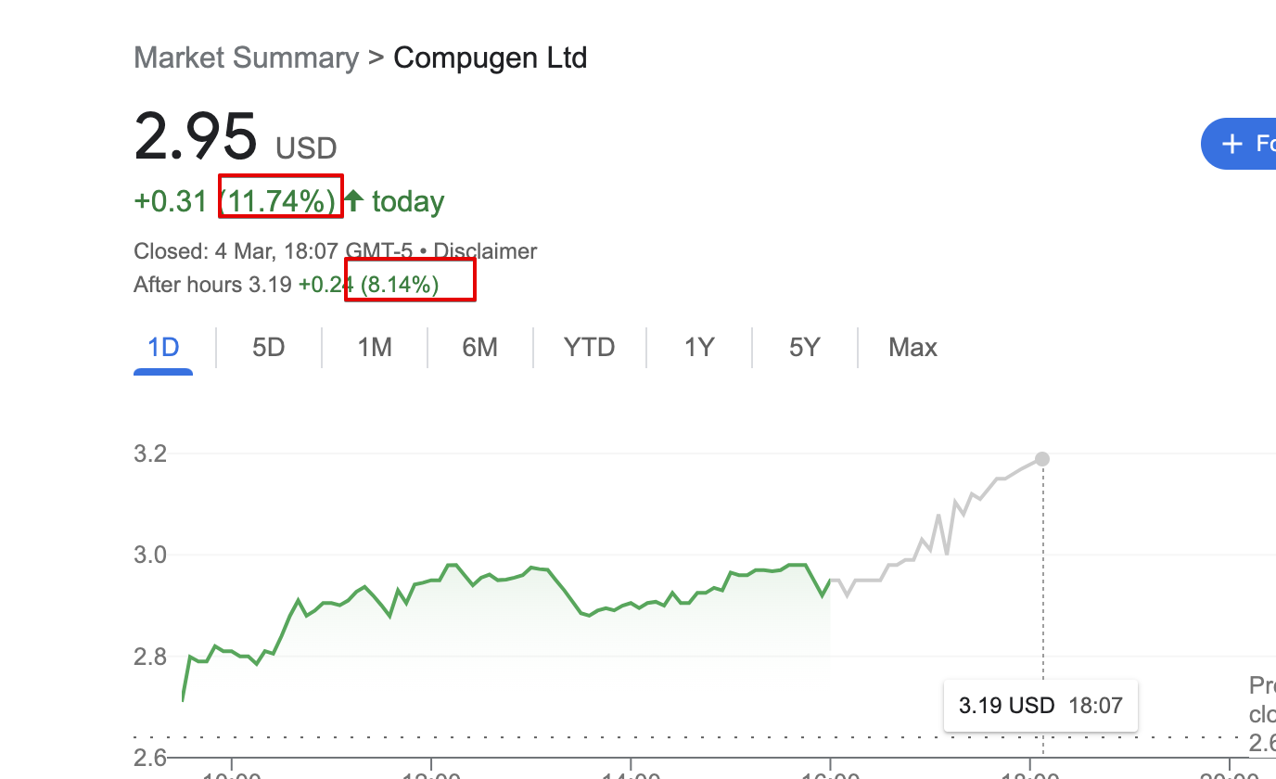Click the after hours 8.14% change
Image resolution: width=1276 pixels, height=779 pixels.
(400, 285)
